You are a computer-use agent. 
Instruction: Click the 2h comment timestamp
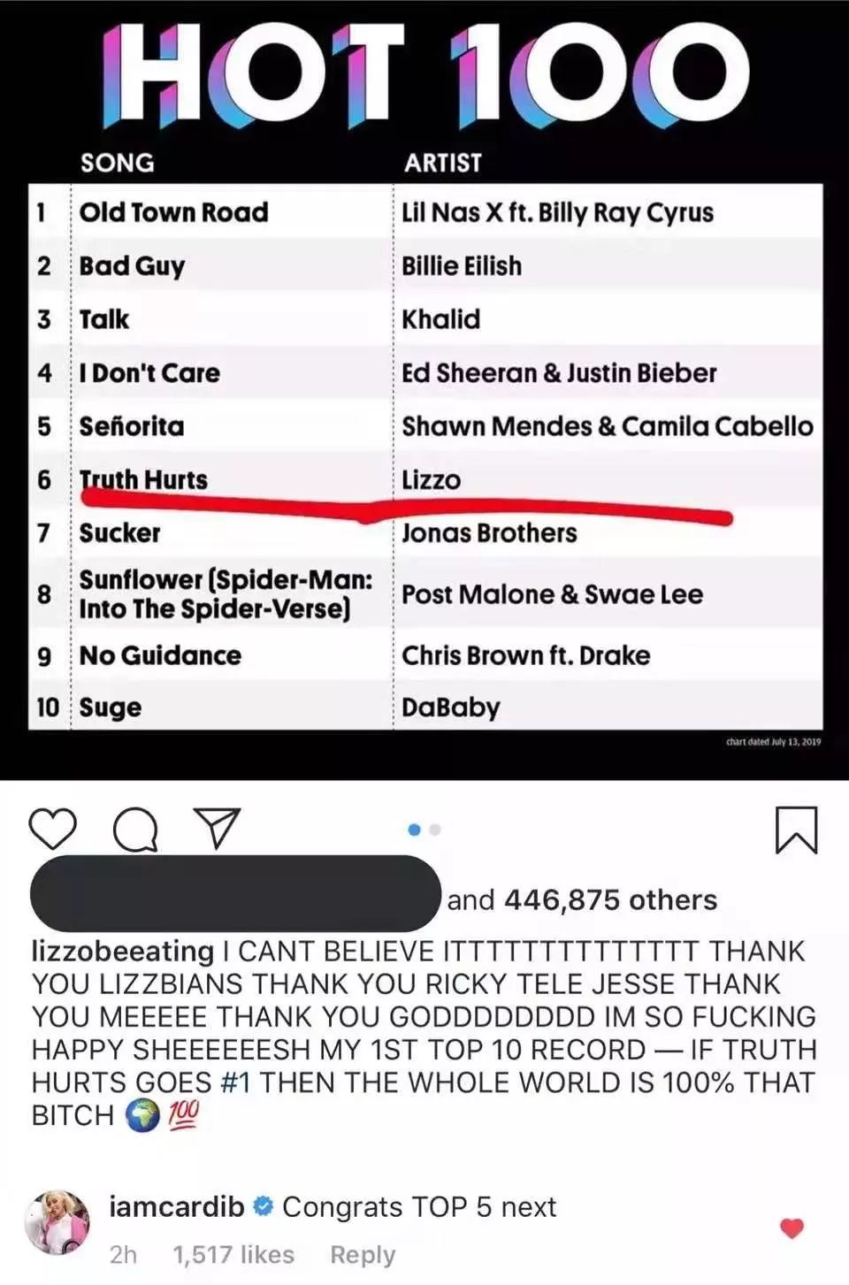pos(123,1254)
